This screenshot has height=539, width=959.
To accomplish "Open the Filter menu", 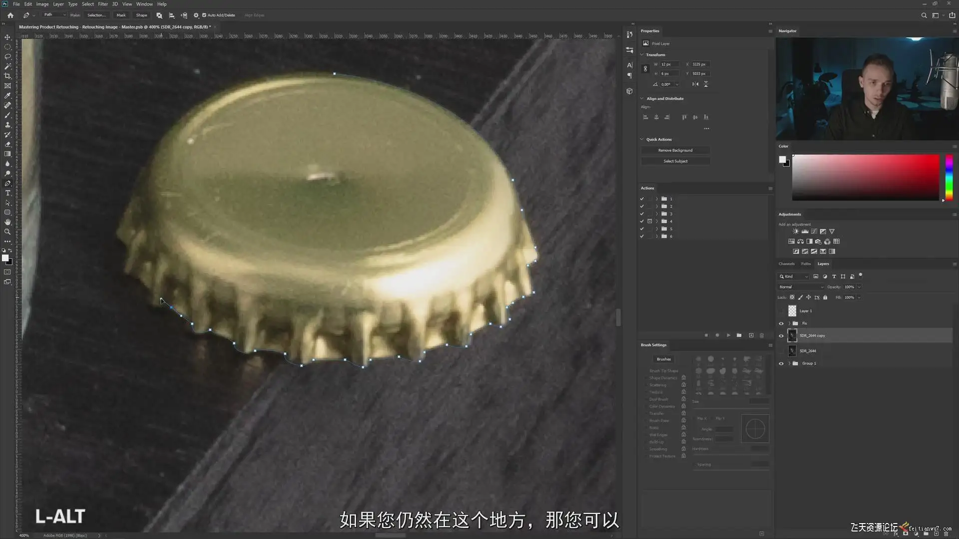I will click(x=103, y=4).
